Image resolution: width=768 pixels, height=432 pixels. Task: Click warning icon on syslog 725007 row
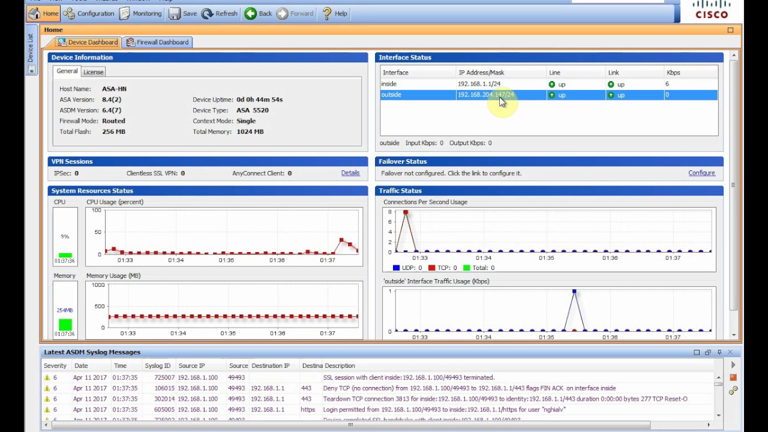47,378
